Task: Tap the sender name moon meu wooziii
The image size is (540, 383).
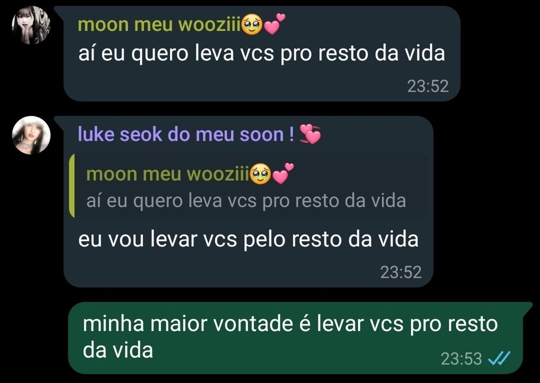Action: pos(159,25)
